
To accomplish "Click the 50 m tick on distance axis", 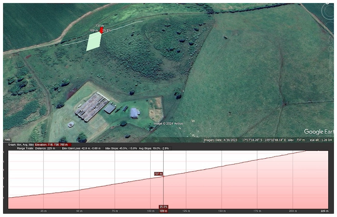I will tap(79, 211).
